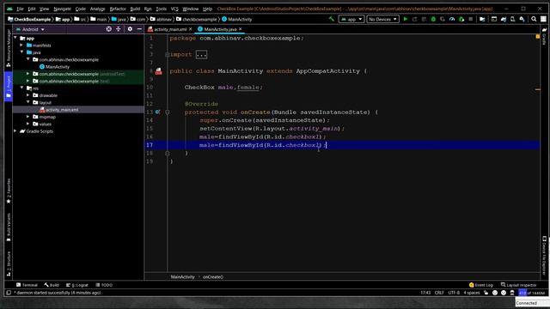Open Project panel settings gear

130,29
